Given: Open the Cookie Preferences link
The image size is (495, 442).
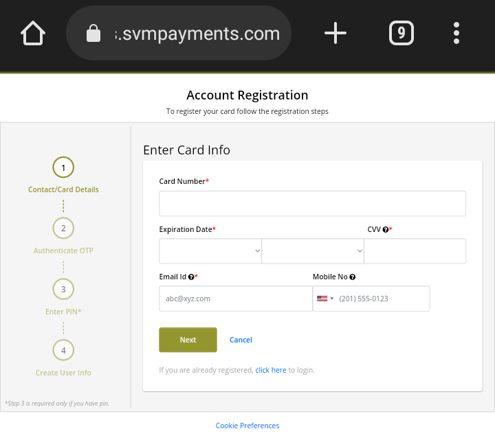Looking at the screenshot, I should click(x=247, y=426).
